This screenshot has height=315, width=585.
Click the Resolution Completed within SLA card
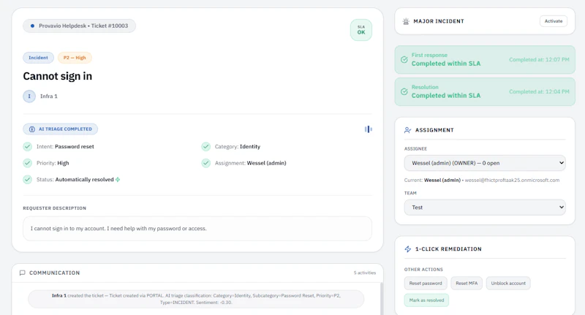[x=485, y=91]
